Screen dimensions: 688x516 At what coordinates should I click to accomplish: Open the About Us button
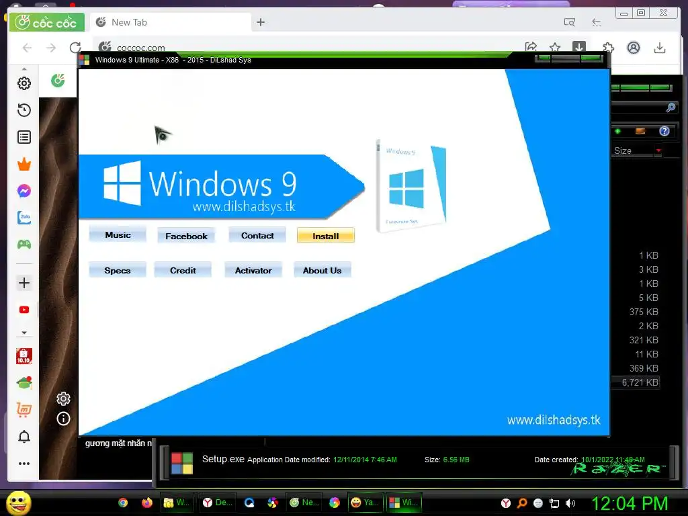[x=322, y=270]
